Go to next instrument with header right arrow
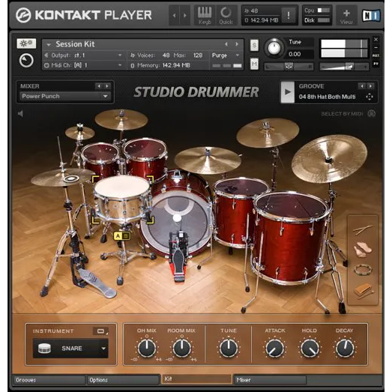This screenshot has width=392, height=392. click(x=184, y=16)
